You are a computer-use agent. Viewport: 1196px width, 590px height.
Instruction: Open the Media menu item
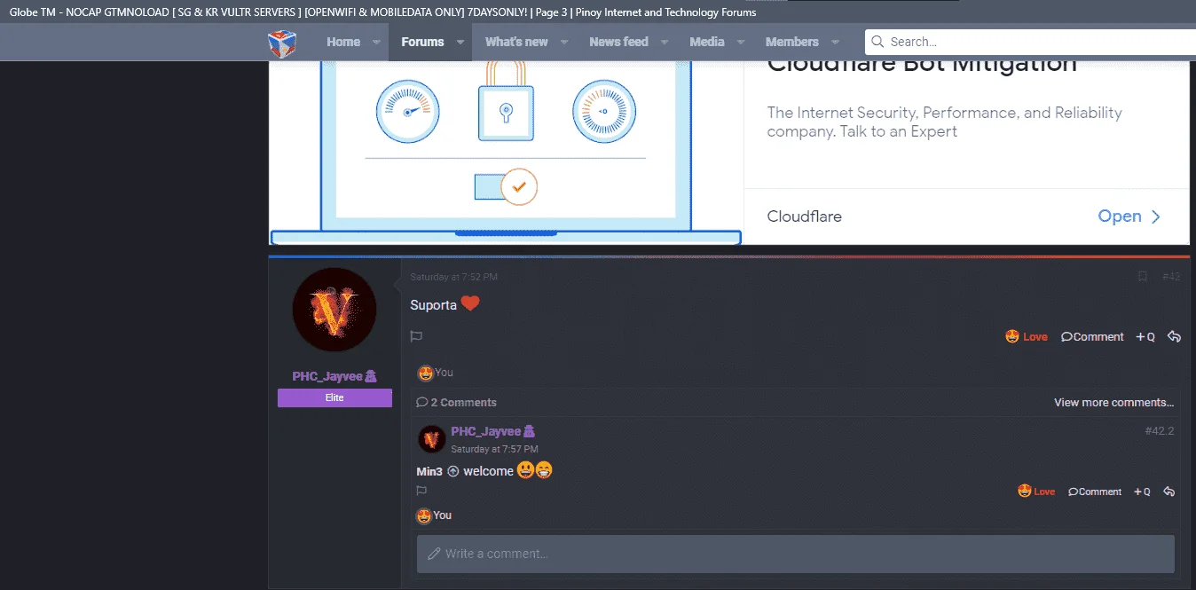707,42
